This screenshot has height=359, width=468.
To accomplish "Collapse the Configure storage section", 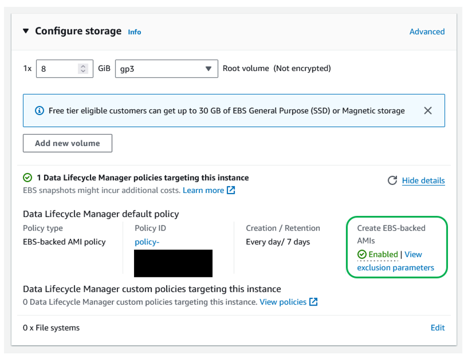I will (x=25, y=30).
